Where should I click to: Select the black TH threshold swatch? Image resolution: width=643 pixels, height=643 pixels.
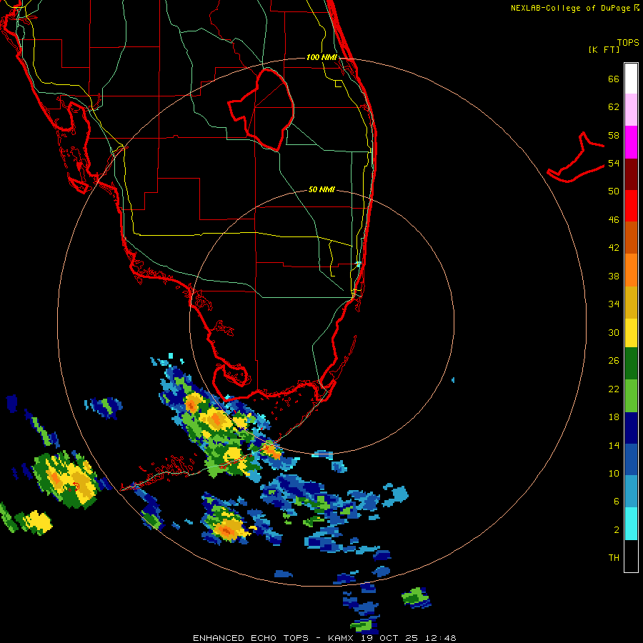coord(631,556)
